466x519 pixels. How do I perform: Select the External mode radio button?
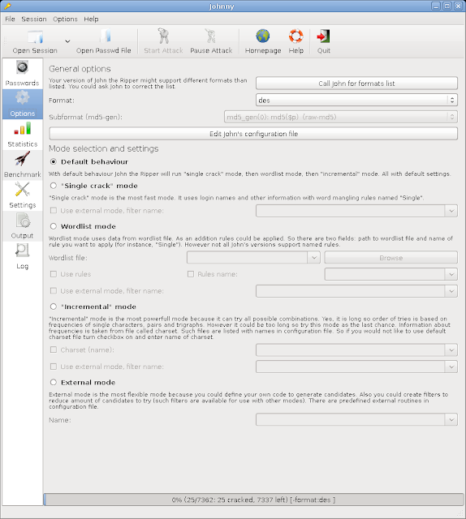(x=54, y=382)
